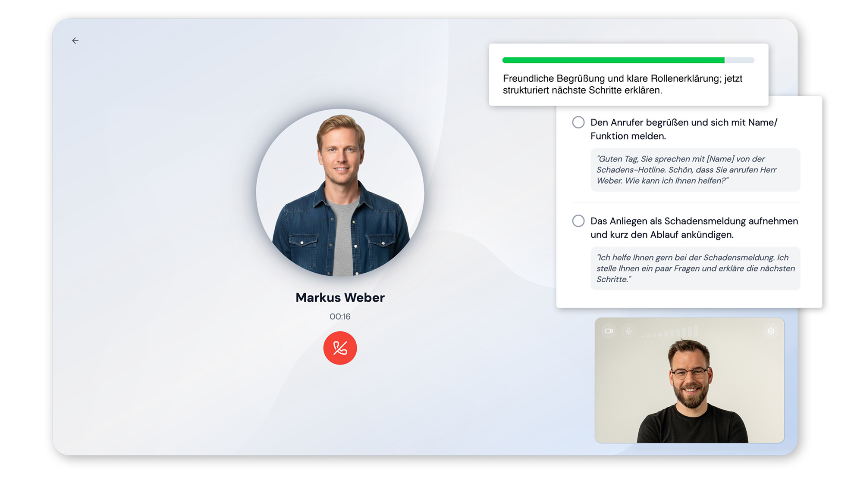The height and width of the screenshot is (483, 854).
Task: Click Markus Weber's round profile picture
Action: 340,192
